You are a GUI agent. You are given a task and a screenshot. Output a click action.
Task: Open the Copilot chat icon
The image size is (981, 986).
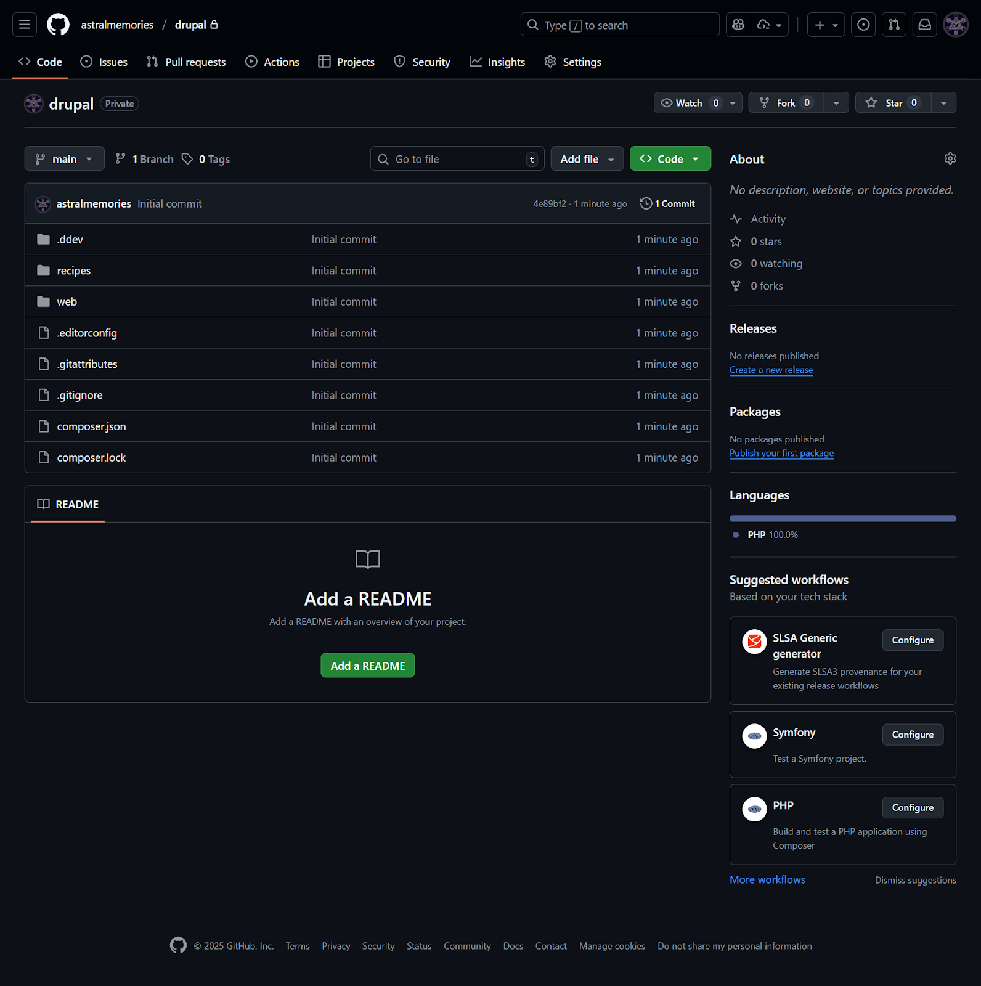(x=738, y=25)
